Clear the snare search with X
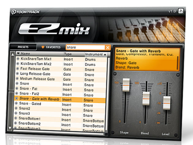The width and height of the screenshot is (193, 145). (x=108, y=48)
